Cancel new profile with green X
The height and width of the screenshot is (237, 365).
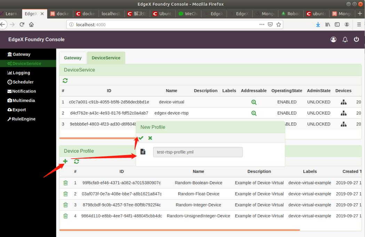150,138
